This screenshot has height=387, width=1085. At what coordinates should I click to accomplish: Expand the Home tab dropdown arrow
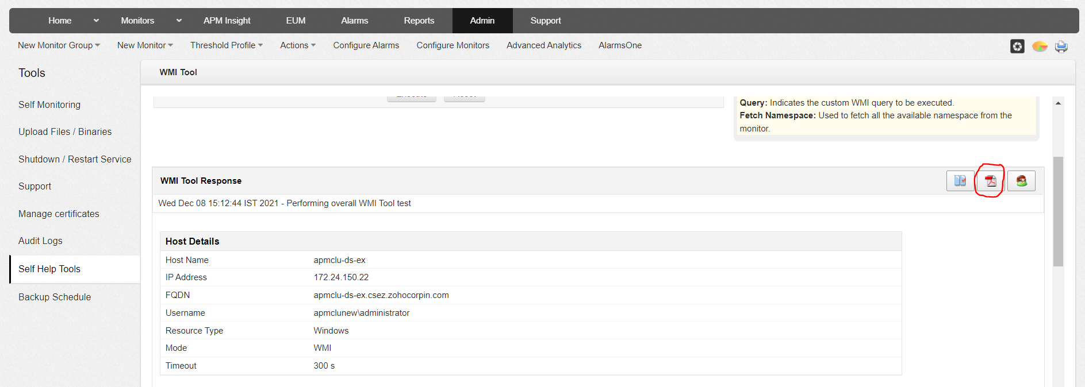pos(96,21)
